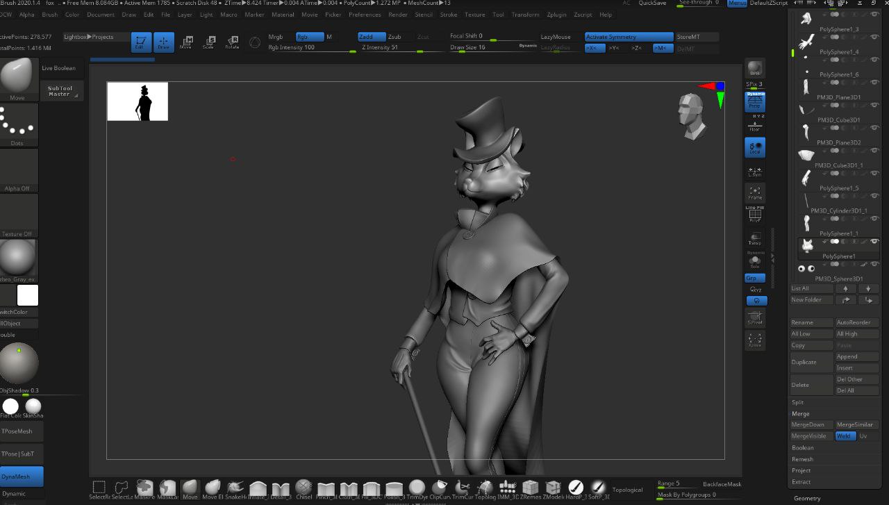Open the Zplugin menu
Screen dimensions: 889x505
click(556, 15)
